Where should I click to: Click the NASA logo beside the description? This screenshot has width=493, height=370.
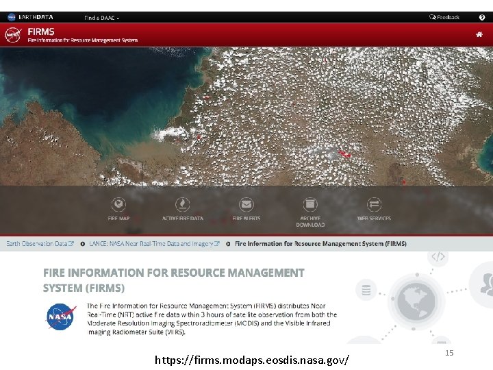[61, 317]
